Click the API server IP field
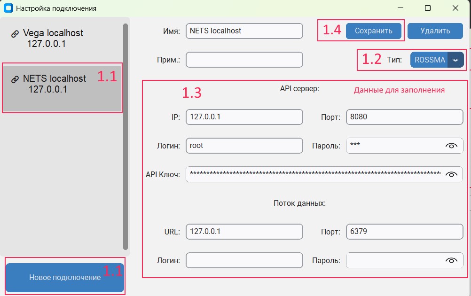The height and width of the screenshot is (296, 471). coord(244,117)
